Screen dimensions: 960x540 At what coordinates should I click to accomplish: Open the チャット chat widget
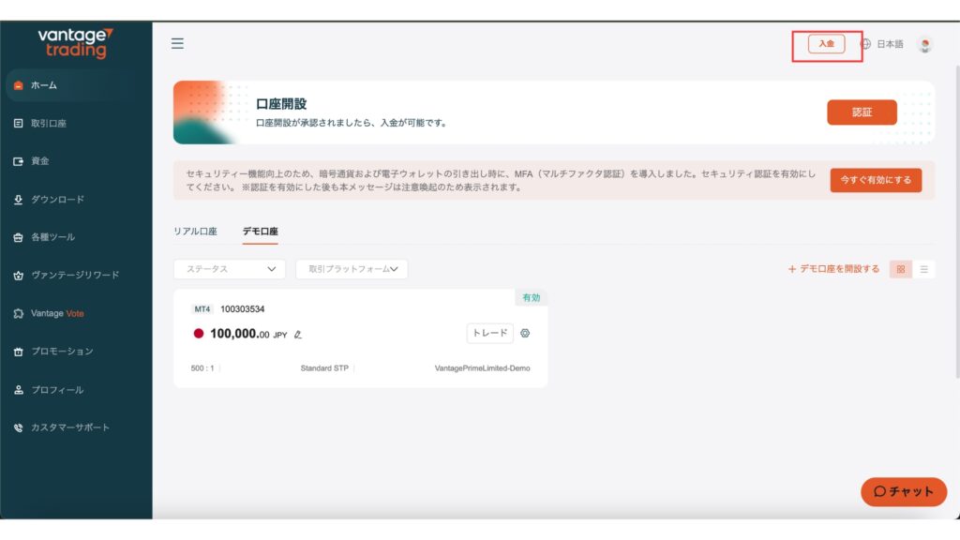click(904, 491)
